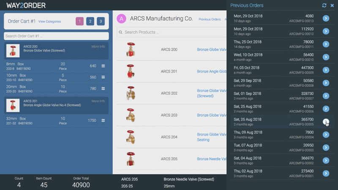Click the ARCS Manufacturing avatar circle
The height and width of the screenshot is (190, 338).
(x=121, y=19)
